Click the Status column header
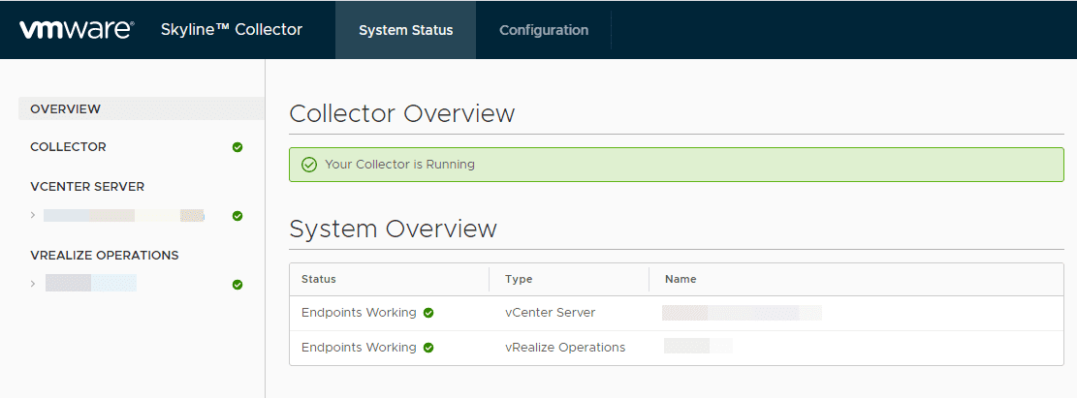The width and height of the screenshot is (1077, 398). click(x=319, y=279)
